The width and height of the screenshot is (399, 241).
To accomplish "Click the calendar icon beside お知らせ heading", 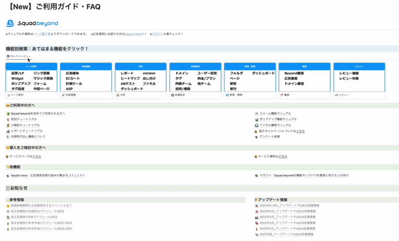I will (8, 188).
